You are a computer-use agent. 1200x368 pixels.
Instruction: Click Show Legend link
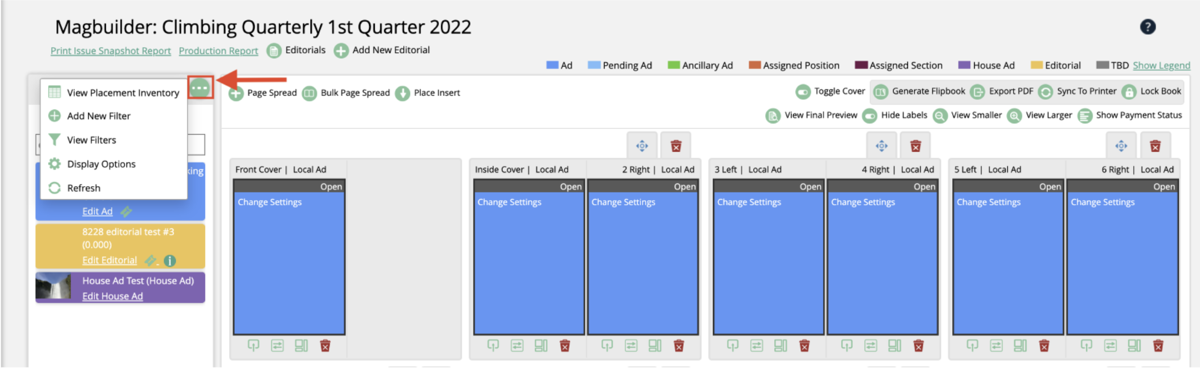click(x=1161, y=65)
